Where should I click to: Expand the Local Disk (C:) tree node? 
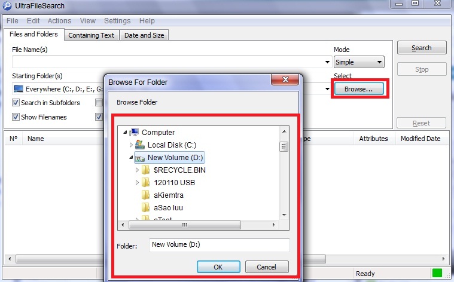[x=132, y=145]
